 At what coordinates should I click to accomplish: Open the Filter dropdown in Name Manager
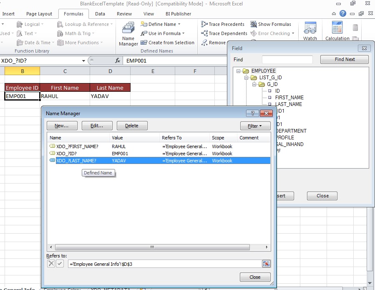(255, 126)
